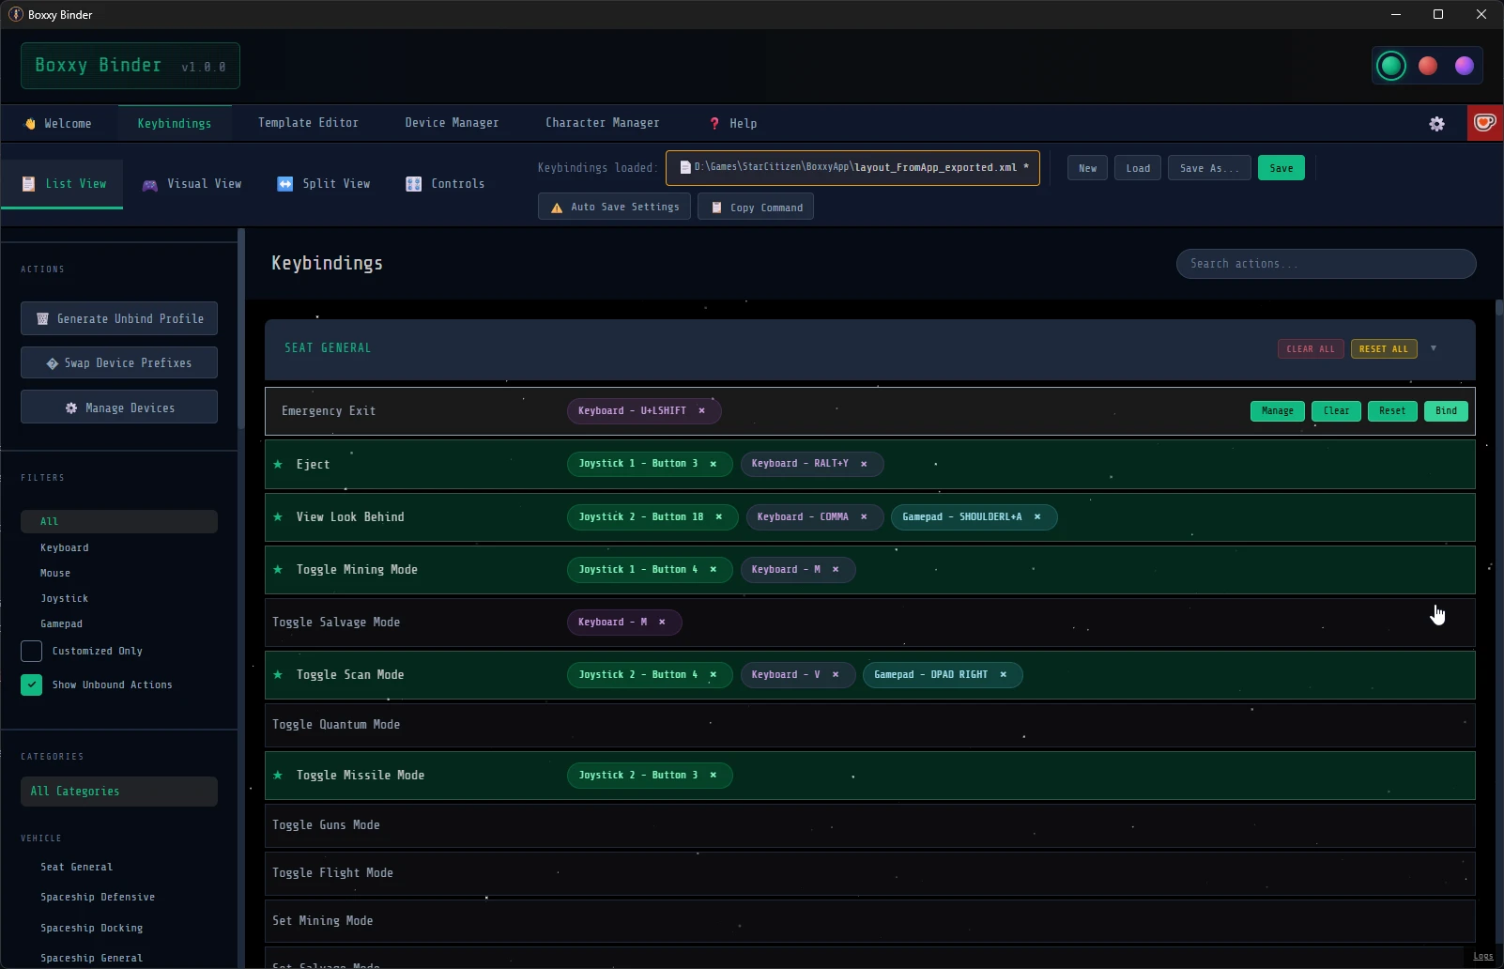
Task: Open the Device Manager tab
Action: [452, 123]
